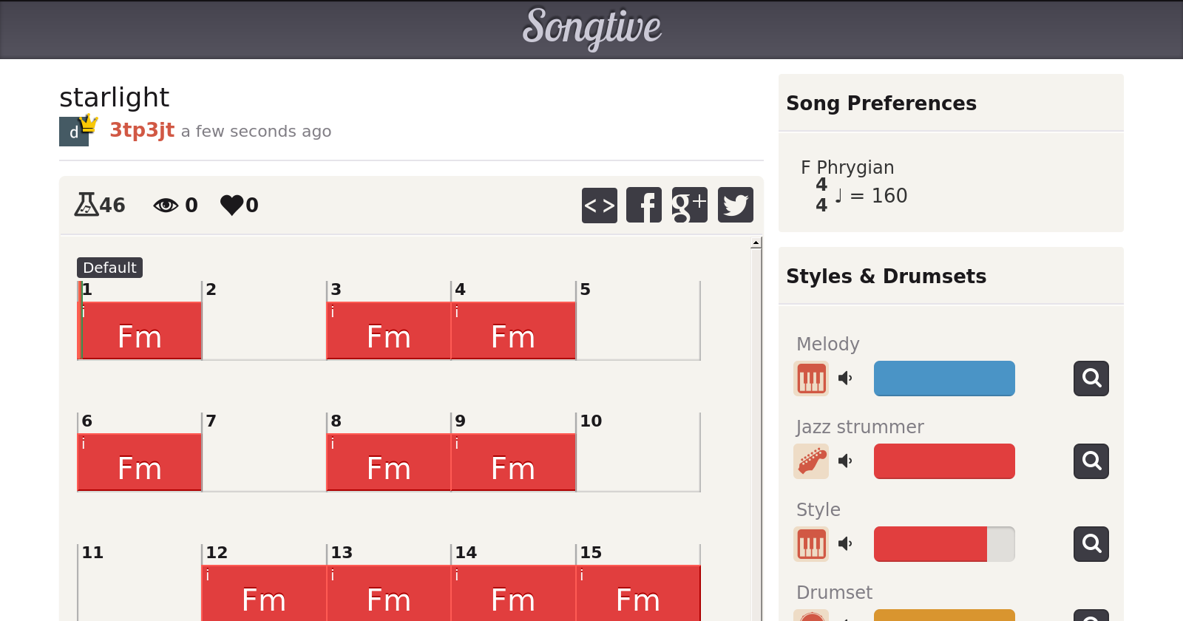Share the song on Facebook
This screenshot has width=1183, height=621.
(x=644, y=205)
